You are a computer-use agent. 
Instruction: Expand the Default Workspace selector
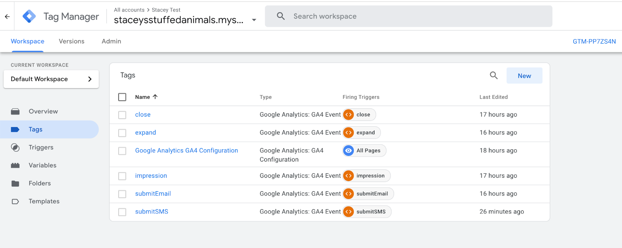pyautogui.click(x=51, y=79)
